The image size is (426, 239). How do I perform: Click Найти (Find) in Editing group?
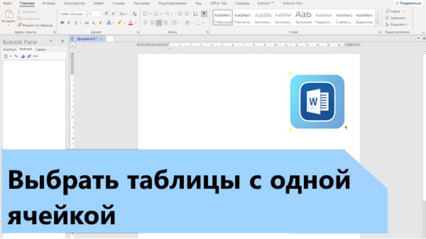(393, 11)
